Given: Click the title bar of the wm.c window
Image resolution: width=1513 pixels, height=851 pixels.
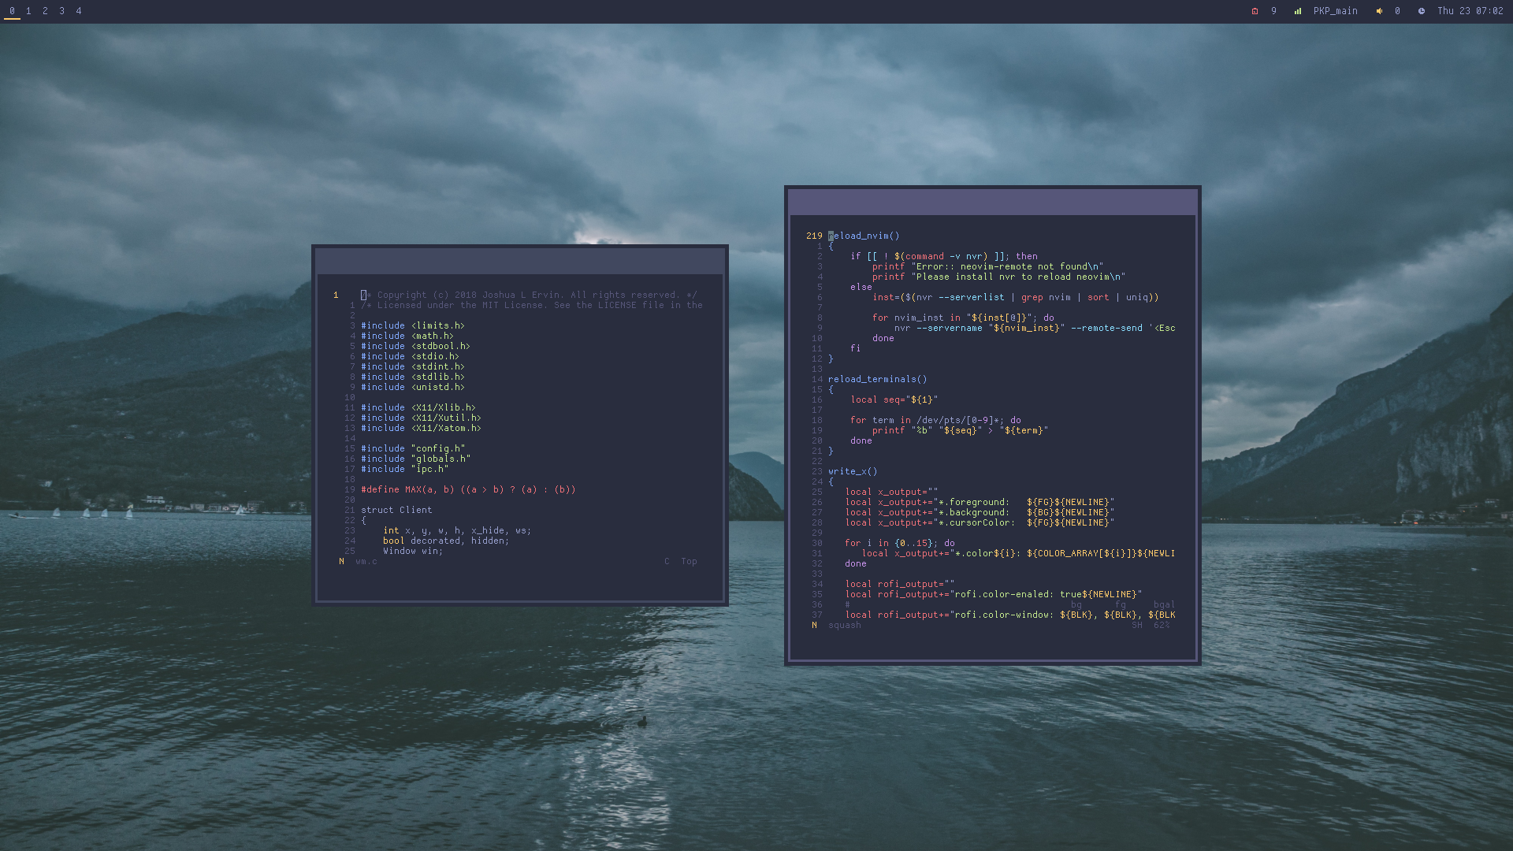Looking at the screenshot, I should 519,261.
